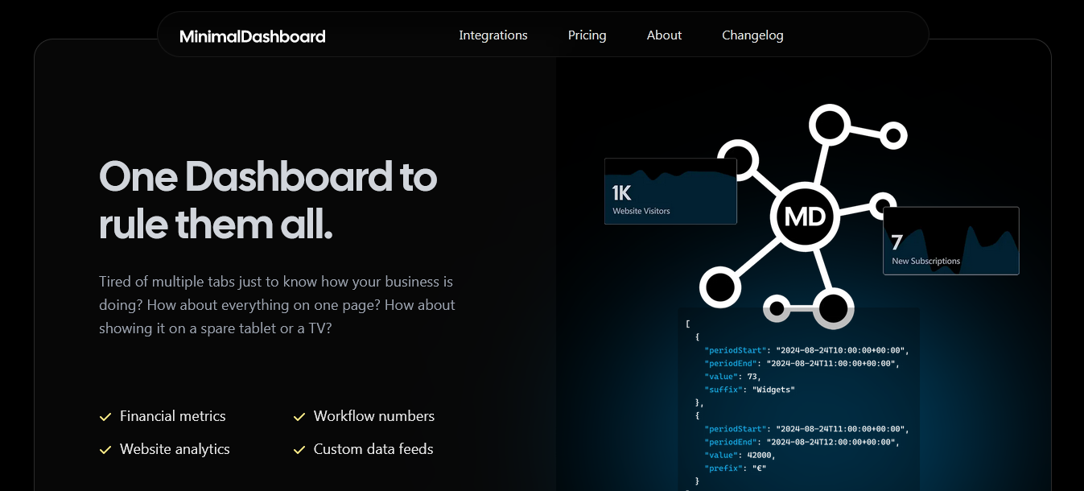The width and height of the screenshot is (1084, 491).
Task: Click the small node at the diagram's top right
Action: click(892, 135)
